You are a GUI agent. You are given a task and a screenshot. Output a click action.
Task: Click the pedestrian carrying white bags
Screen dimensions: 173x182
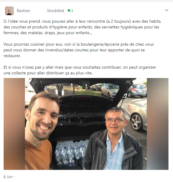tap(59, 89)
